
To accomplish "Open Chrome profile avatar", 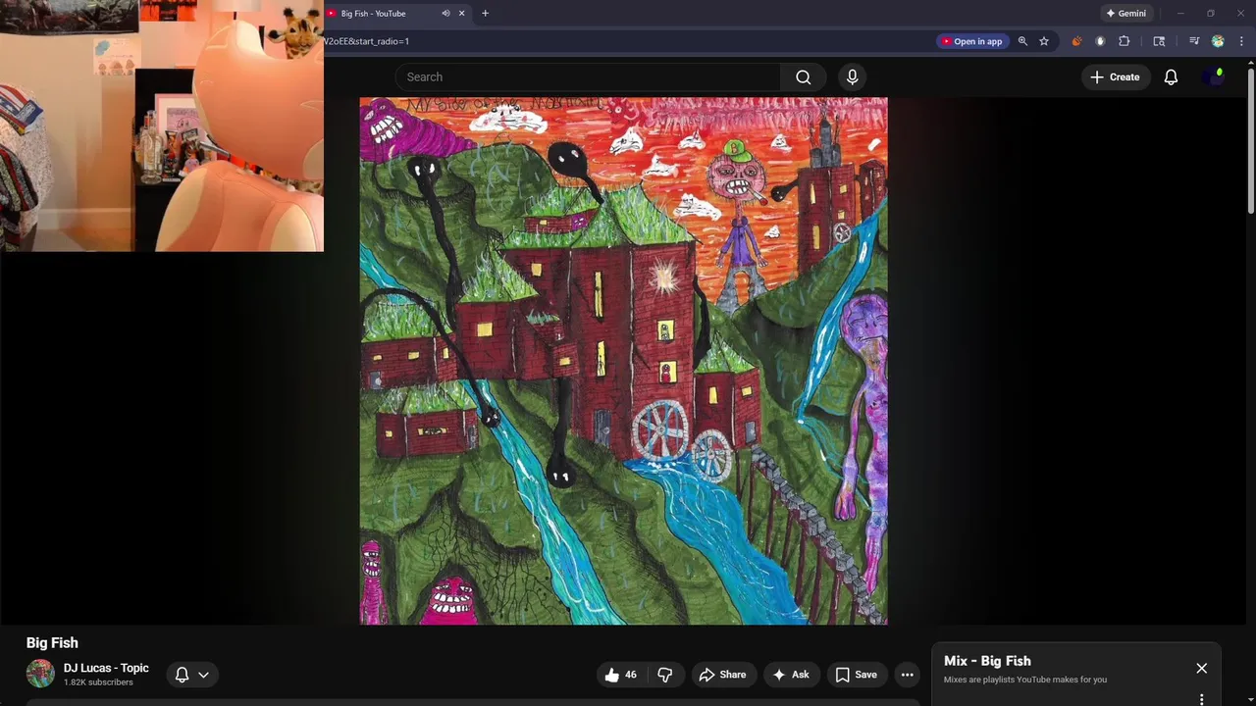I will pos(1218,41).
